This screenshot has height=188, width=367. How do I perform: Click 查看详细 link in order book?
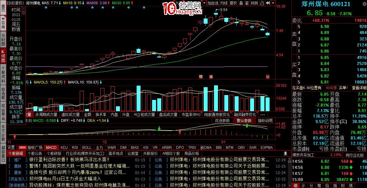coord(359,88)
